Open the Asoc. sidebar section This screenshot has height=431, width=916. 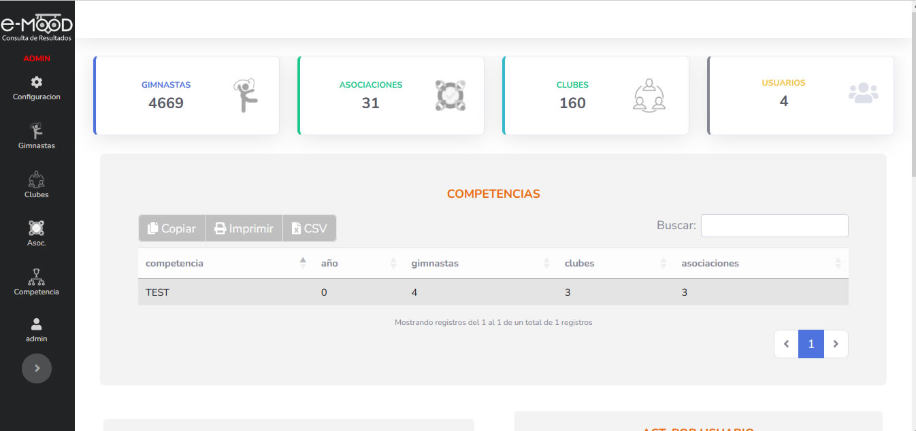[37, 228]
